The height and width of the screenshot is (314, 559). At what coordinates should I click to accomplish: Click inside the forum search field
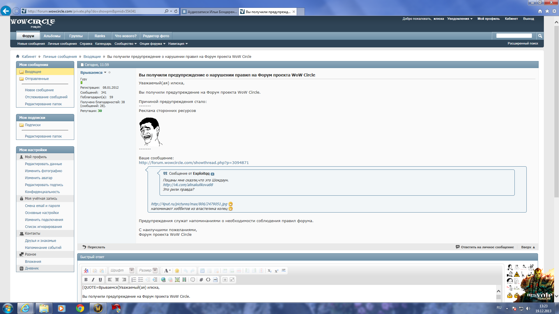pos(514,35)
